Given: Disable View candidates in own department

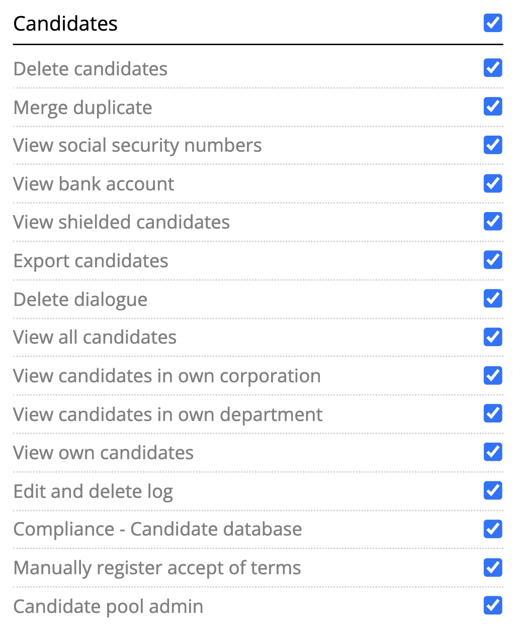Looking at the screenshot, I should coord(492,413).
